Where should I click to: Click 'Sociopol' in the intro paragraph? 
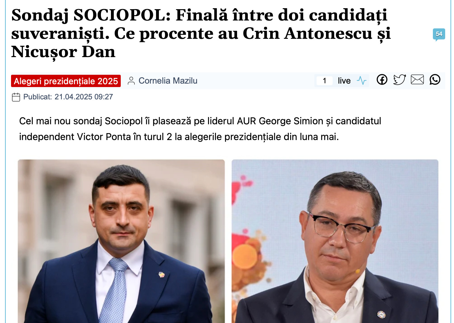124,121
